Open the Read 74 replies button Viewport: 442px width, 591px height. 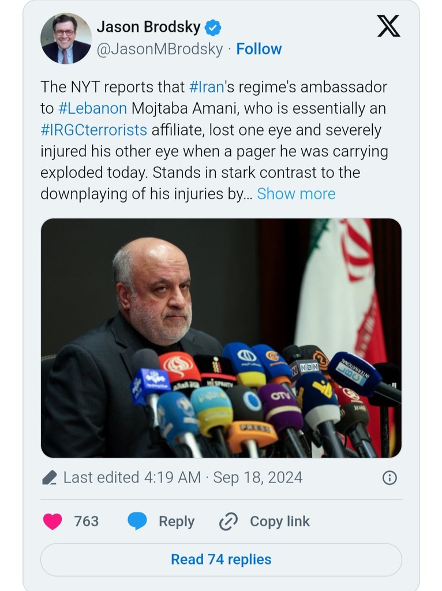coord(221,559)
